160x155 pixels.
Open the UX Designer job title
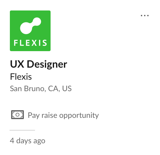pyautogui.click(x=38, y=64)
